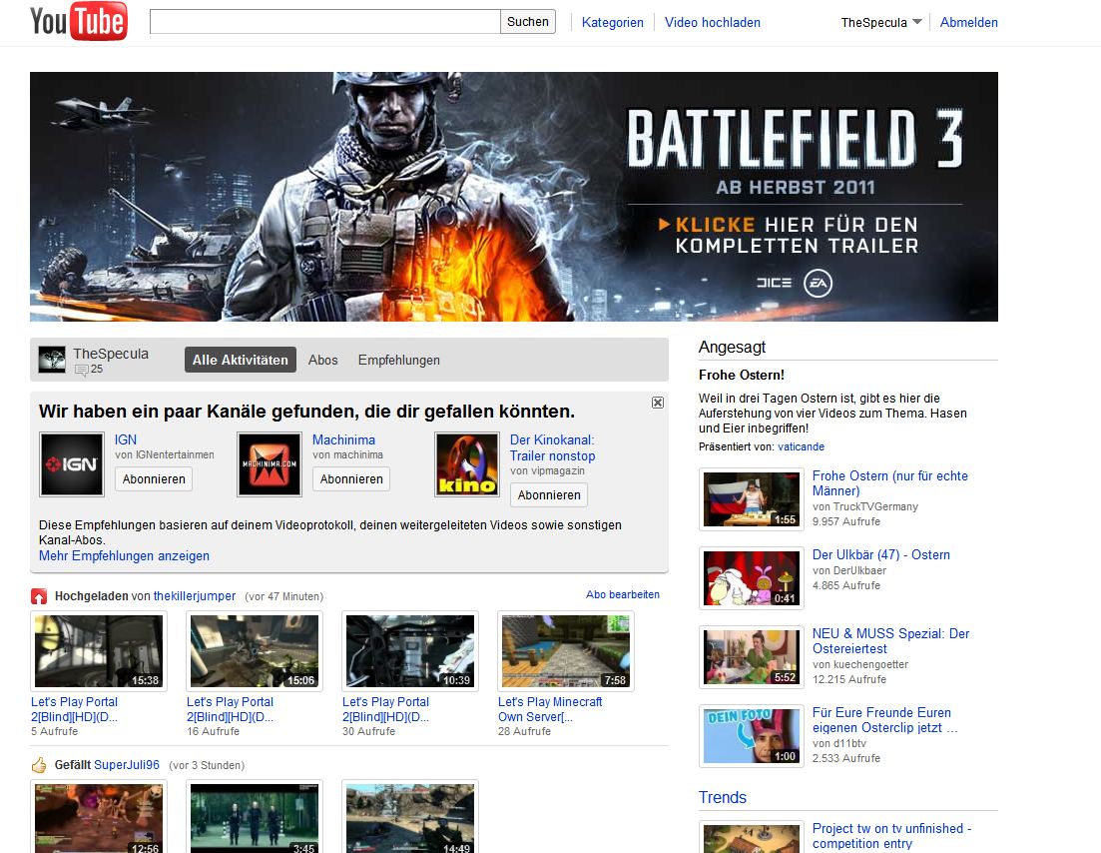Viewport: 1101px width, 853px height.
Task: Click the red upload activity icon
Action: (39, 596)
